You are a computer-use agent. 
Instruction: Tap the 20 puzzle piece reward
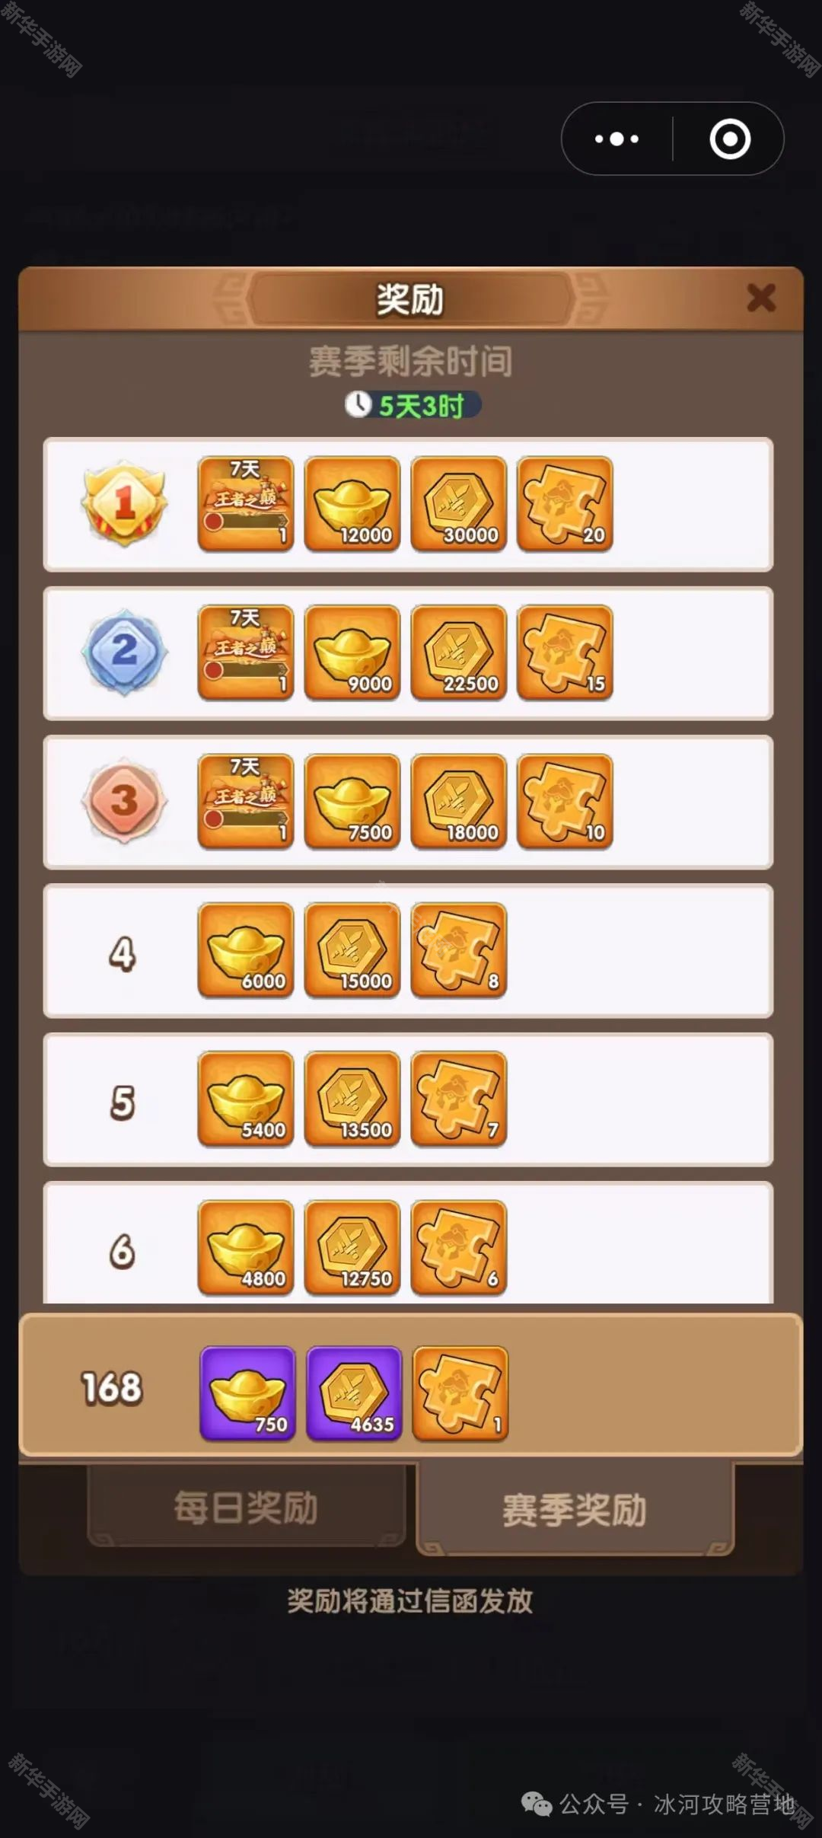[x=565, y=503]
